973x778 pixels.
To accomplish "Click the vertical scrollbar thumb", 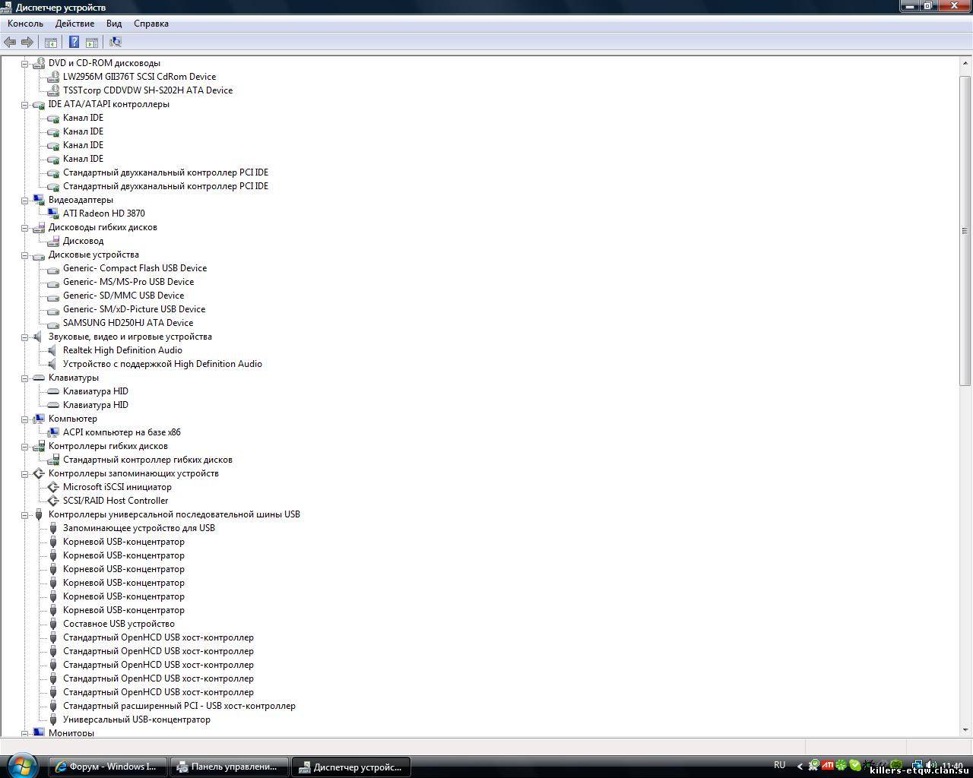I will pos(965,230).
